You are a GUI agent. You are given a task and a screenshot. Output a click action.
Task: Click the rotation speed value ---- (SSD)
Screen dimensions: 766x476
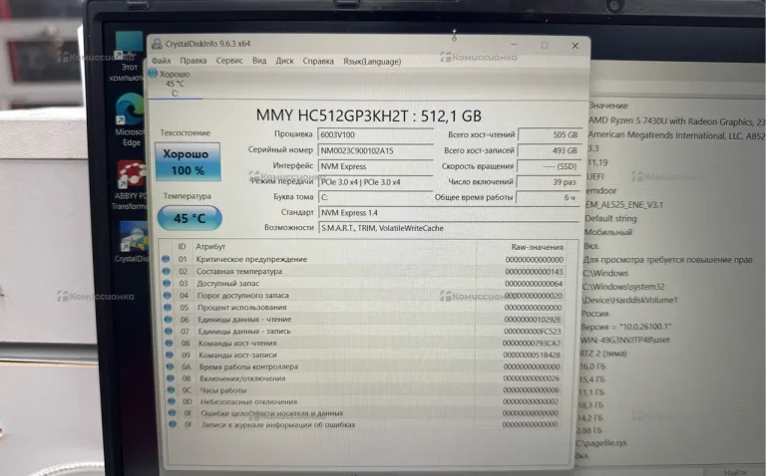tap(549, 166)
